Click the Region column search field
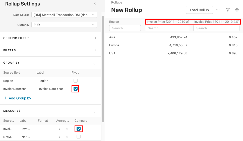 tap(125, 28)
